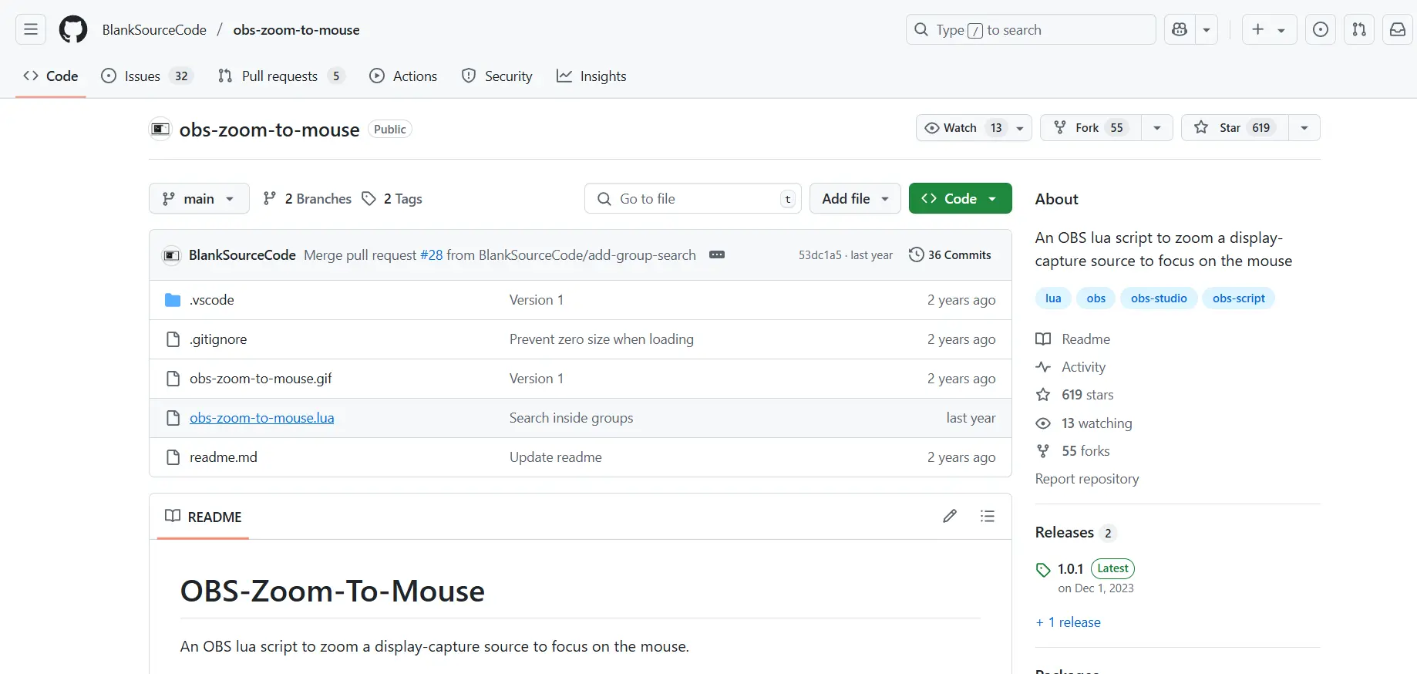The width and height of the screenshot is (1417, 674).
Task: View the 2 Tags link
Action: tap(392, 198)
